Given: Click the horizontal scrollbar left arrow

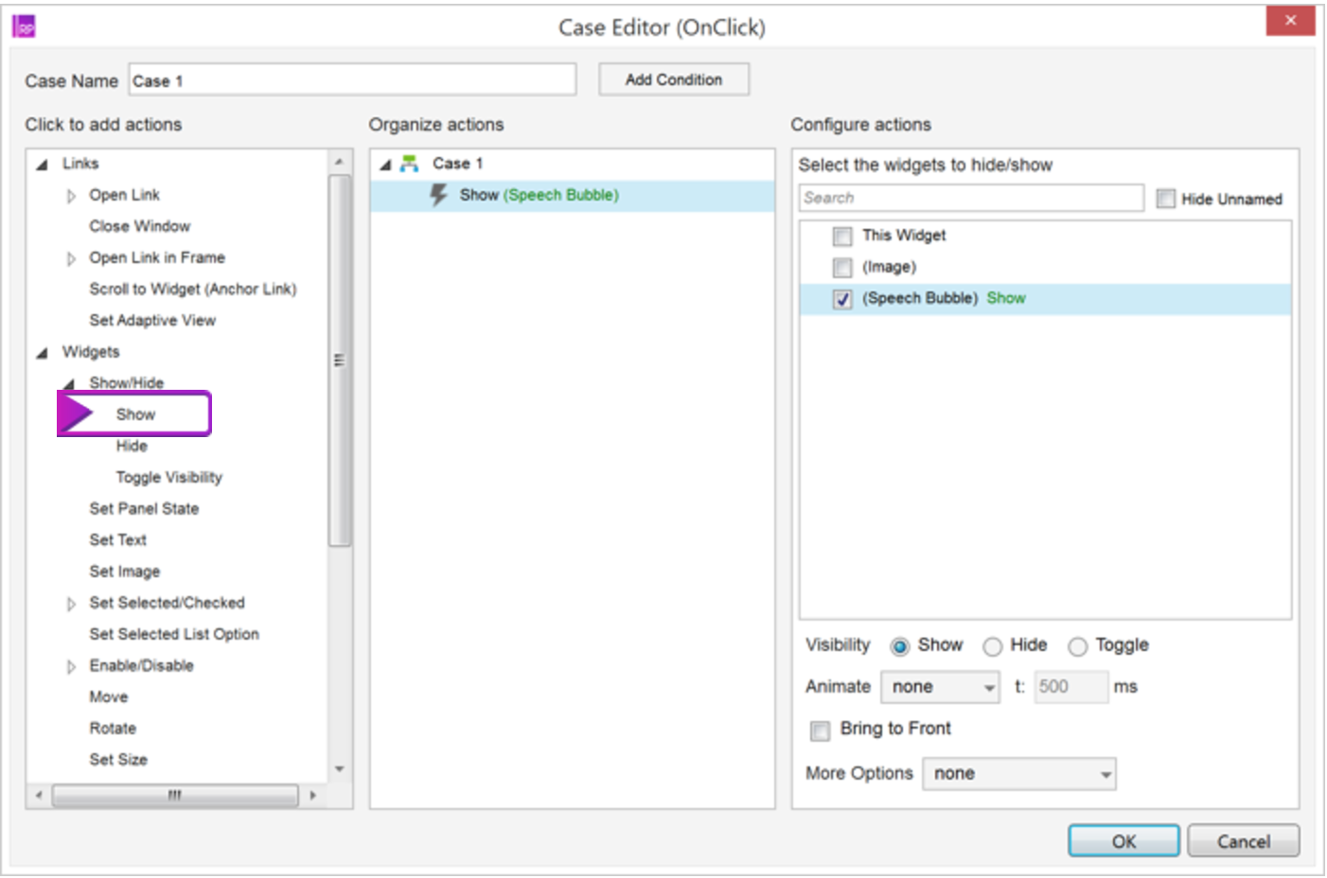Looking at the screenshot, I should pyautogui.click(x=38, y=795).
